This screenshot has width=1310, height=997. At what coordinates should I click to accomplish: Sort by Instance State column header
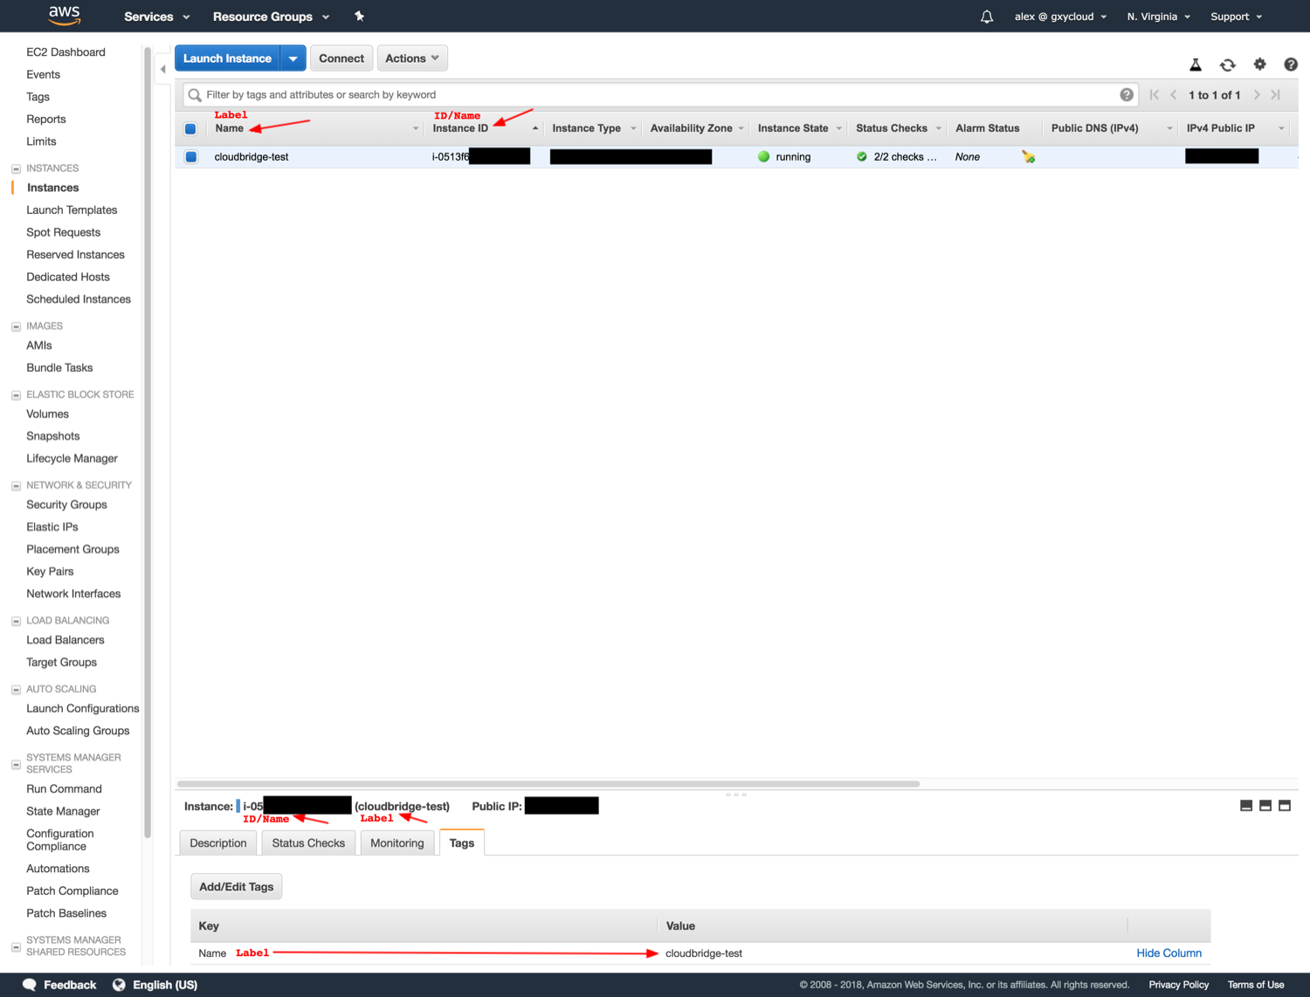point(793,128)
